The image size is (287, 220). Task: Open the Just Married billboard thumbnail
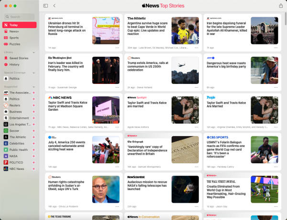[x=106, y=110]
